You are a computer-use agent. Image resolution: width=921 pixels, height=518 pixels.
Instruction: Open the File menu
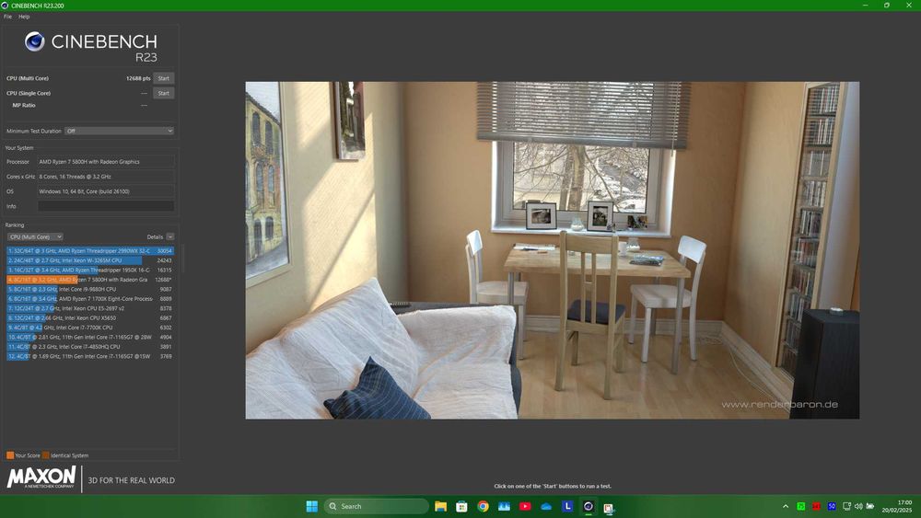[7, 17]
